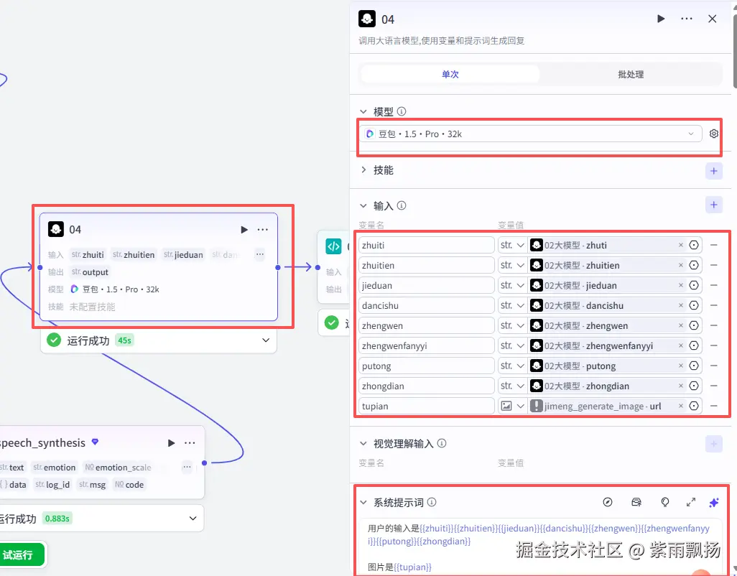Open image type dropdown for tupian row

coord(512,406)
